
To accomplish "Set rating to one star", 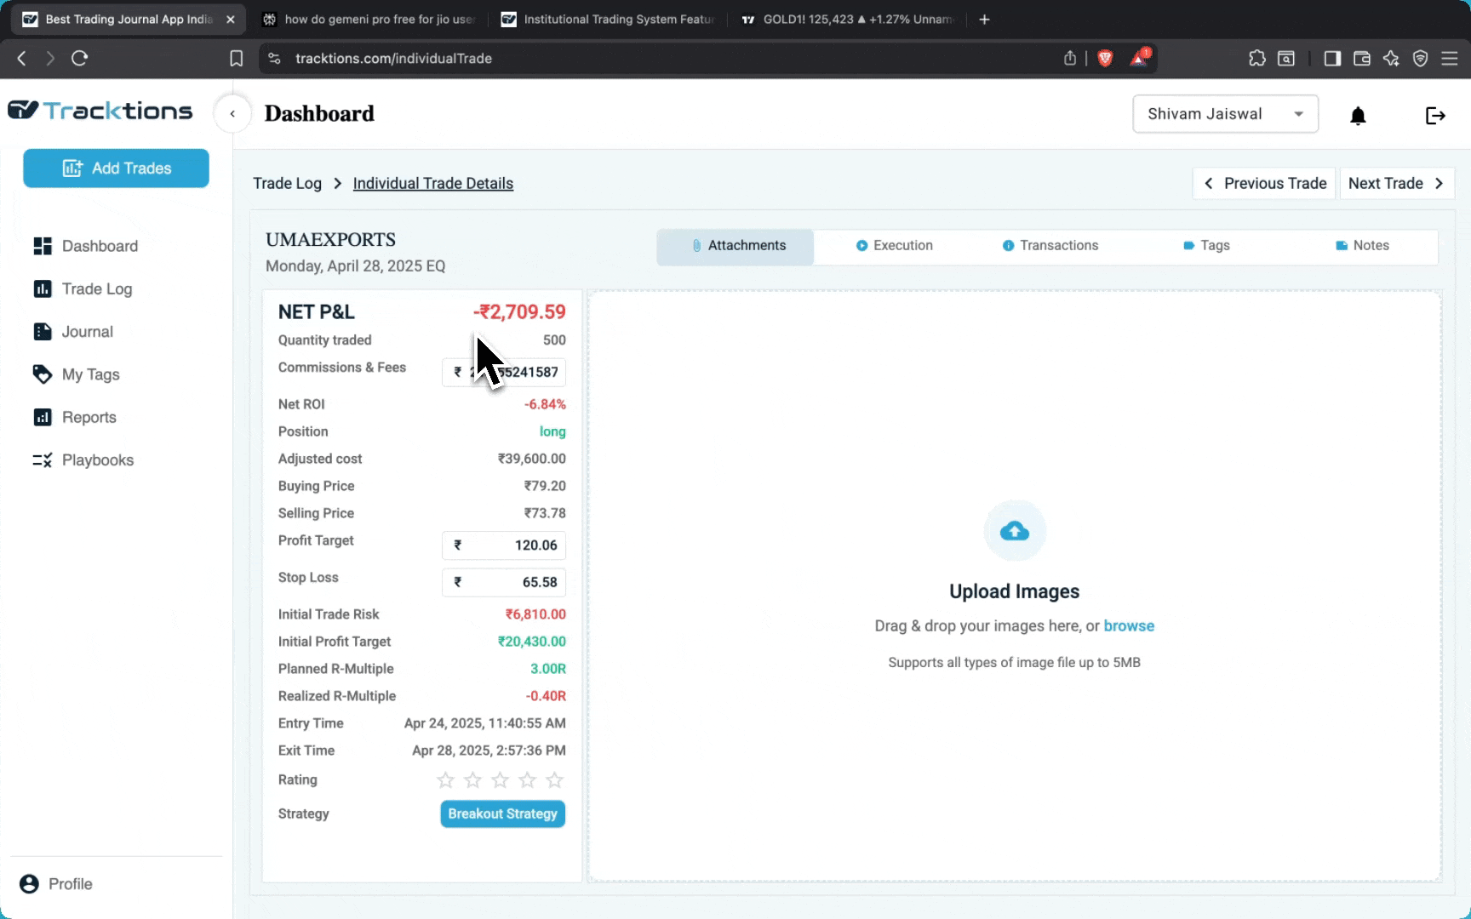I will click(445, 779).
